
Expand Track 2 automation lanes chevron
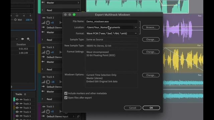(42, 40)
